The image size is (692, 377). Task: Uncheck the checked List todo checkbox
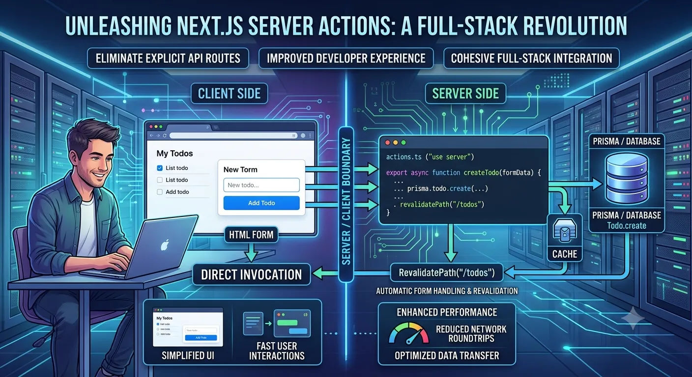point(160,168)
